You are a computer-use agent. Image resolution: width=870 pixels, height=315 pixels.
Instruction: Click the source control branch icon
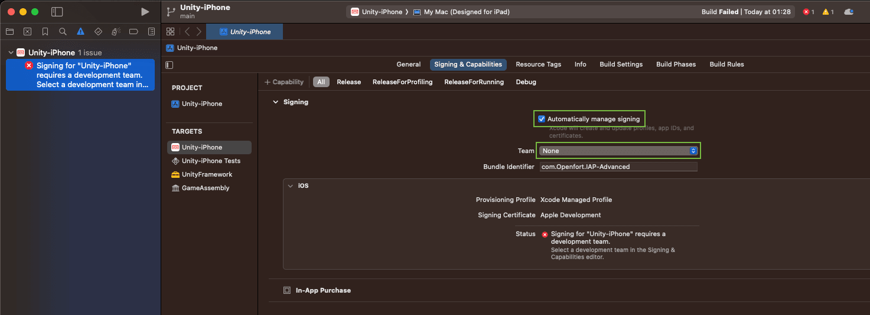tap(171, 12)
